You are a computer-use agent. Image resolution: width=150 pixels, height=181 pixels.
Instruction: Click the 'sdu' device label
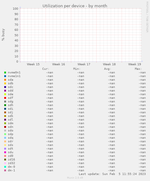[x=11, y=152]
